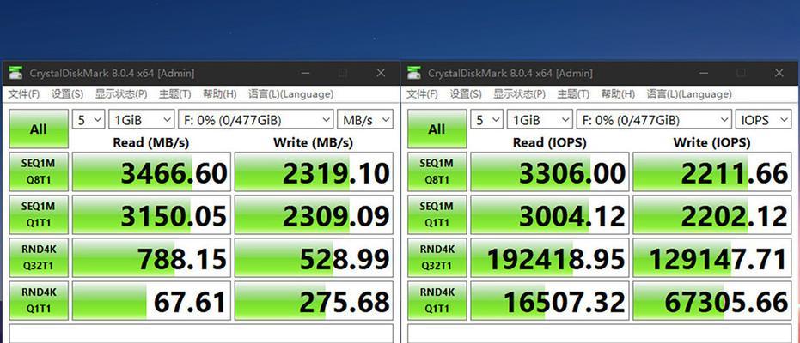This screenshot has height=343, width=800.
Task: Start SEQ1M Q8T1 test in right window
Action: tap(437, 172)
